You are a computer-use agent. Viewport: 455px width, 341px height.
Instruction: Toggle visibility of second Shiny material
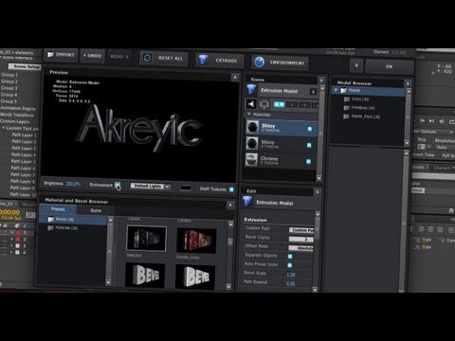click(309, 145)
